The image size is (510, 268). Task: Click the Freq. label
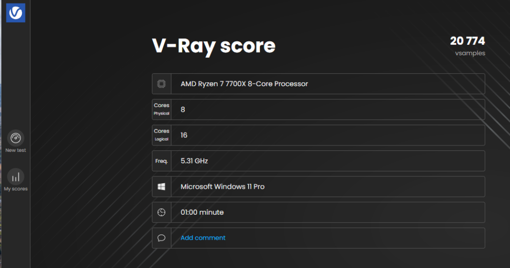coord(161,161)
